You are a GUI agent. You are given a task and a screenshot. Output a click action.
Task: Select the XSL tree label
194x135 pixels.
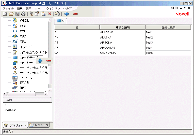pyautogui.click(x=23, y=41)
